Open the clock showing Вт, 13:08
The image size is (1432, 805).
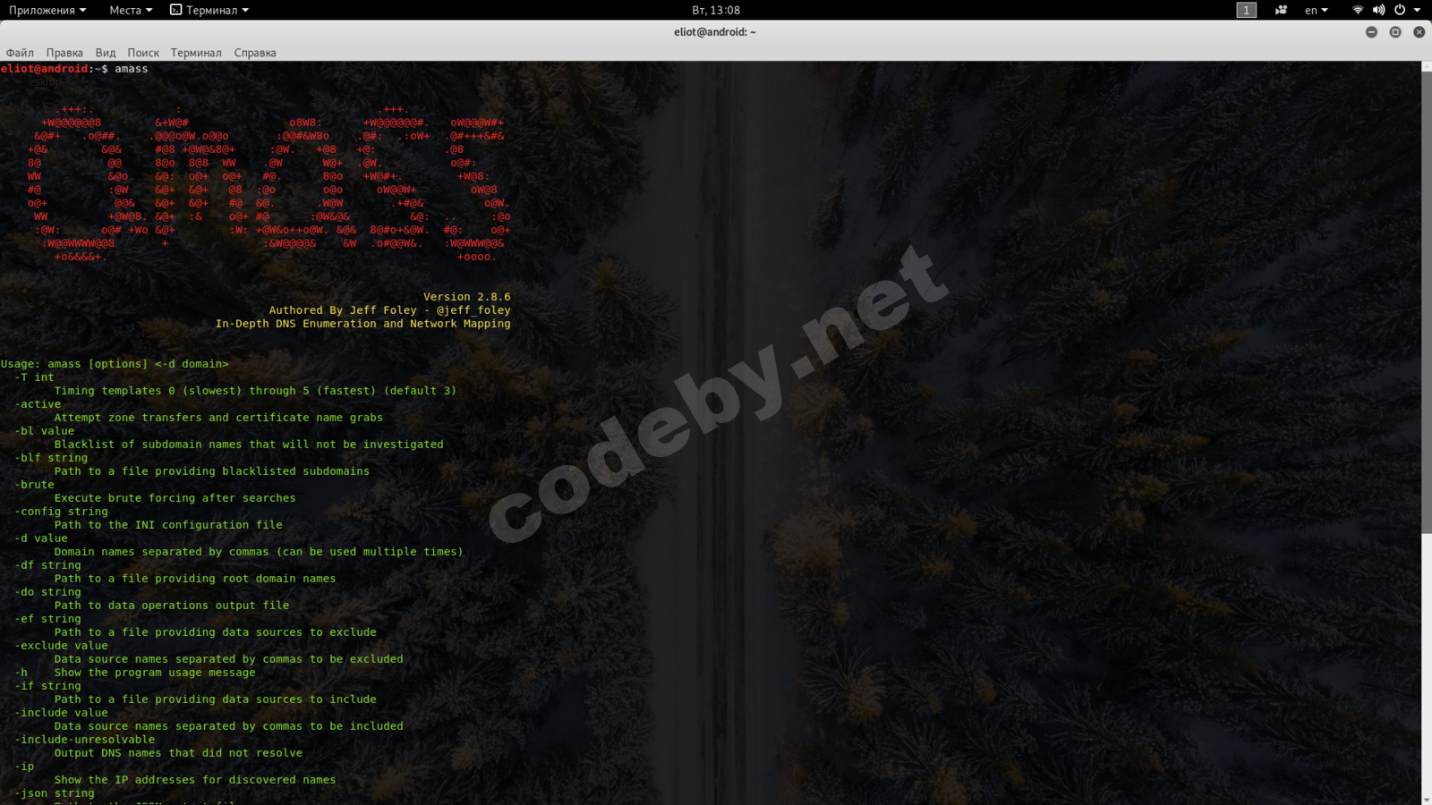[x=716, y=10]
